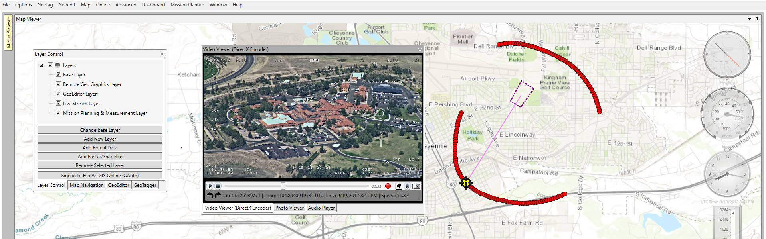This screenshot has height=239, width=766.
Task: Click the mph speedometer gauge
Action: click(727, 115)
